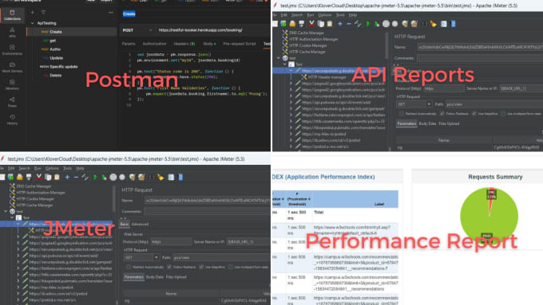Image resolution: width=543 pixels, height=305 pixels.
Task: Click the w3schools tryit.asp URL in report
Action: click(352, 230)
